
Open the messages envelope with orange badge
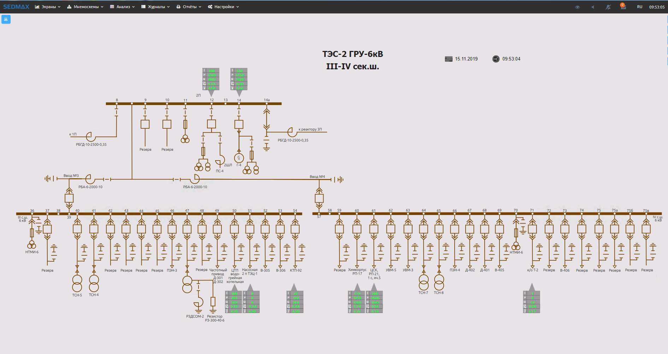pyautogui.click(x=623, y=7)
